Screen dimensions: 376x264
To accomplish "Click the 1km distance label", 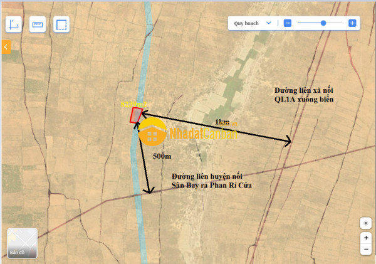I will coord(221,121).
